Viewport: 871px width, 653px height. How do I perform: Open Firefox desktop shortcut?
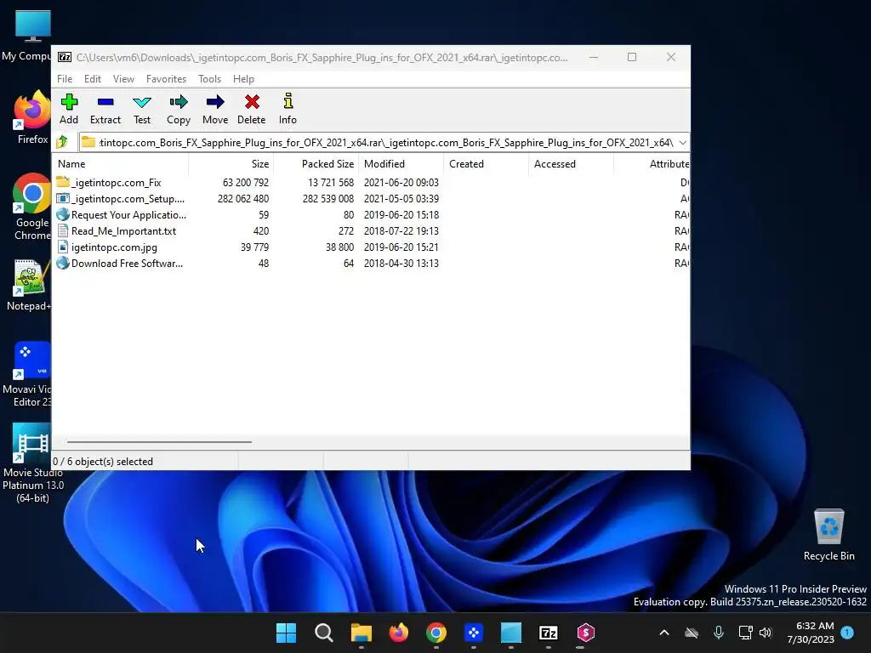click(x=31, y=117)
